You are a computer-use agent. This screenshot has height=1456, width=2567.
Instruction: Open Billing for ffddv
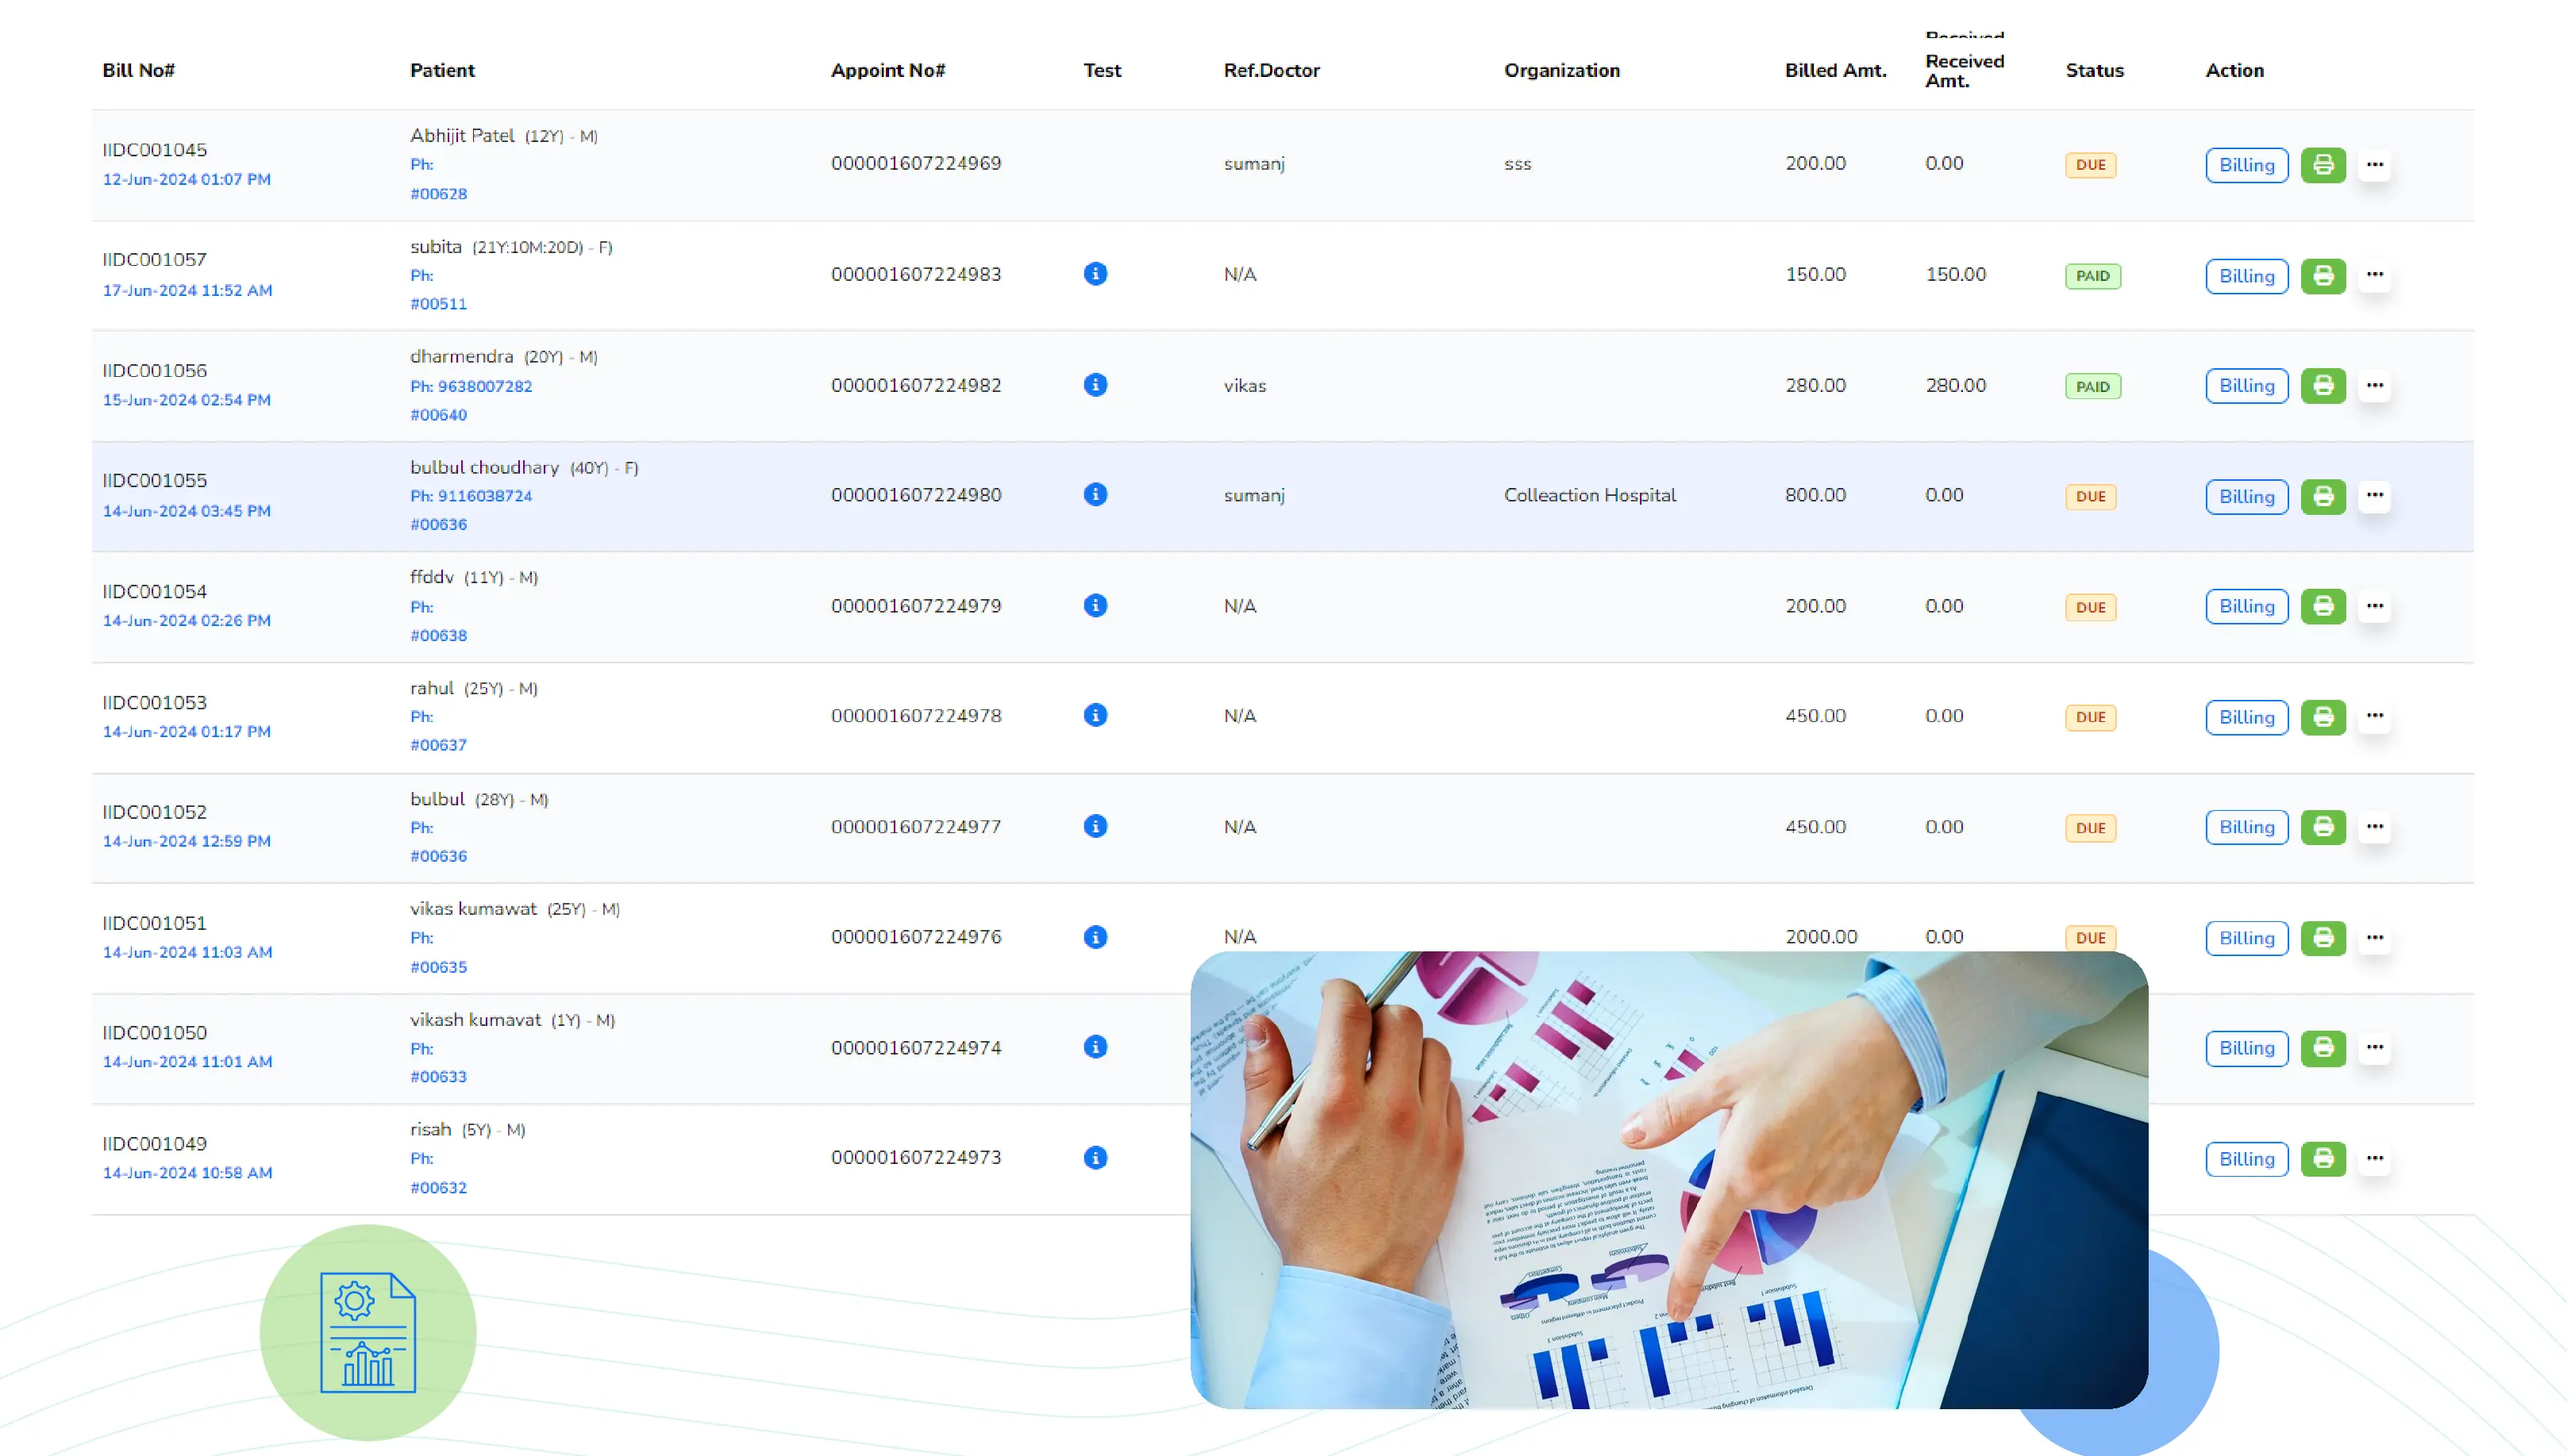coord(2247,606)
